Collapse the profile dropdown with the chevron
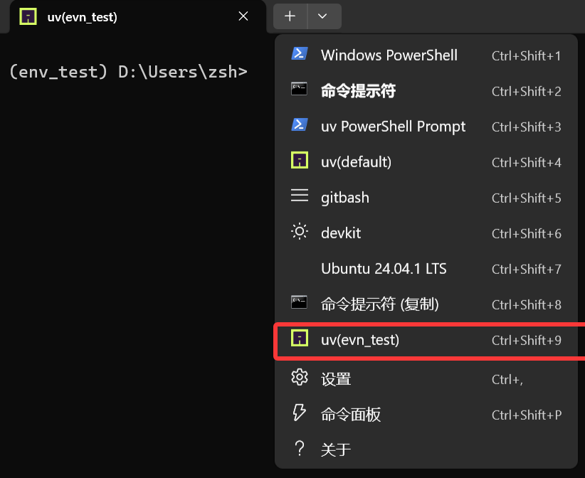Screen dimensions: 585x478 (322, 16)
